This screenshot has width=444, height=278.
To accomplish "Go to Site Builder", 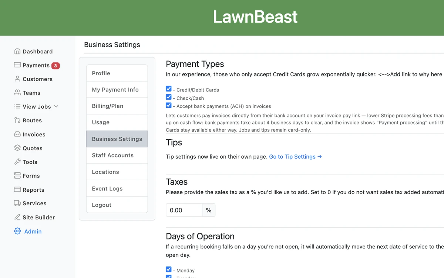I will click(38, 218).
